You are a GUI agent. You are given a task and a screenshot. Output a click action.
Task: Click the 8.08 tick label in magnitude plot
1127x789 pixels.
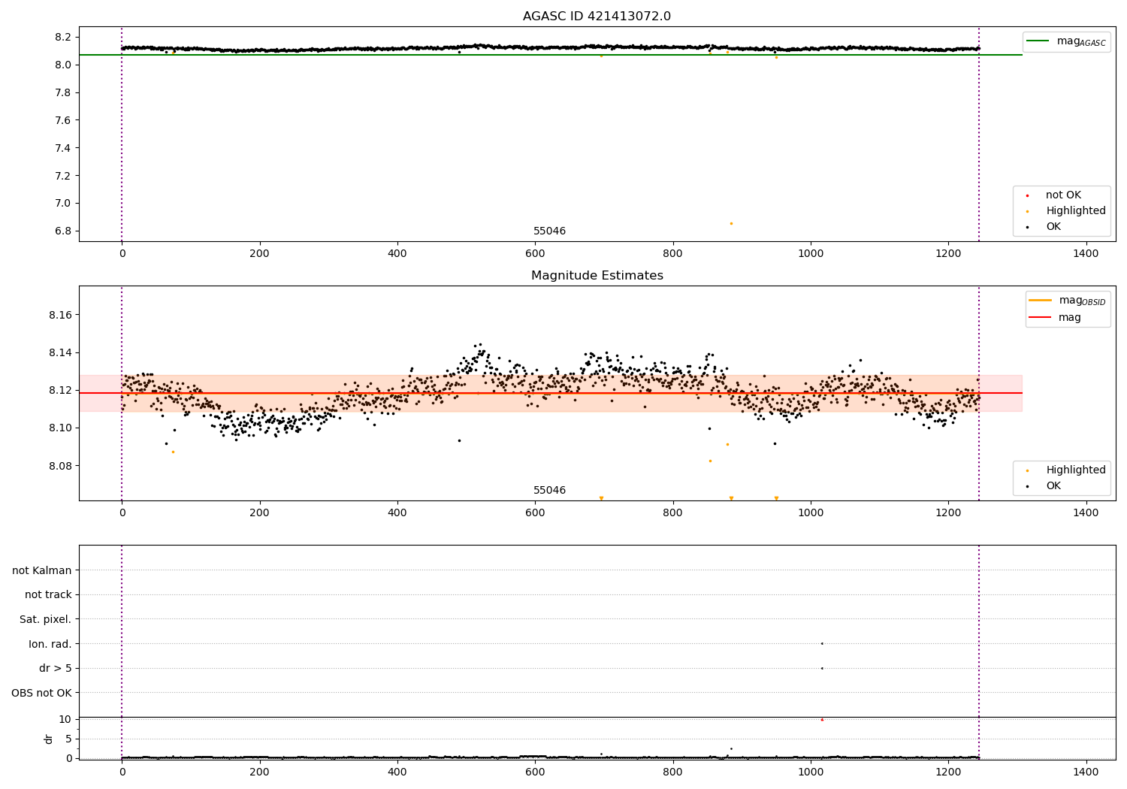tap(60, 466)
